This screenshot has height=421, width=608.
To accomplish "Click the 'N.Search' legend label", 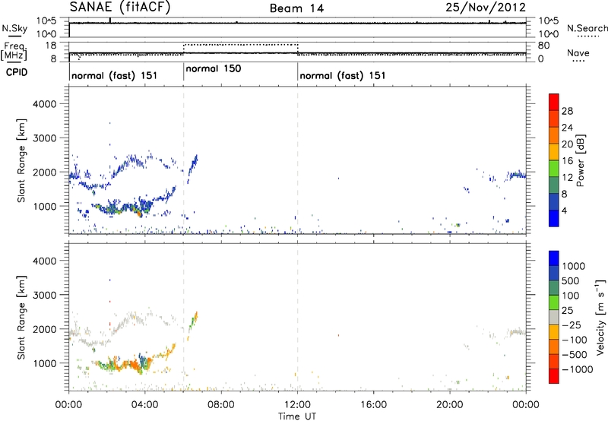I will point(587,28).
